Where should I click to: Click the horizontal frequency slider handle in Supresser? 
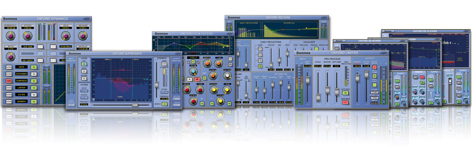pyautogui.click(x=135, y=105)
